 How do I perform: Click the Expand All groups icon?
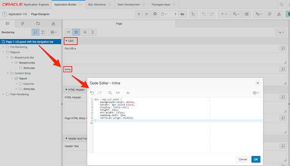tap(92, 32)
